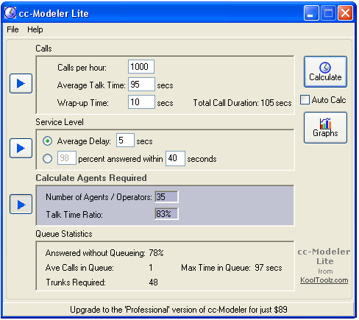Click the Wrap-up Time field
The image size is (359, 320).
pos(141,102)
